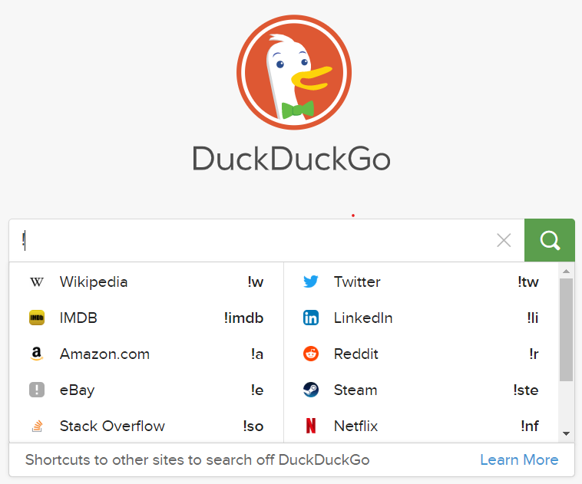Click the suggestions scrollbar down arrow
The image size is (582, 484).
(566, 433)
